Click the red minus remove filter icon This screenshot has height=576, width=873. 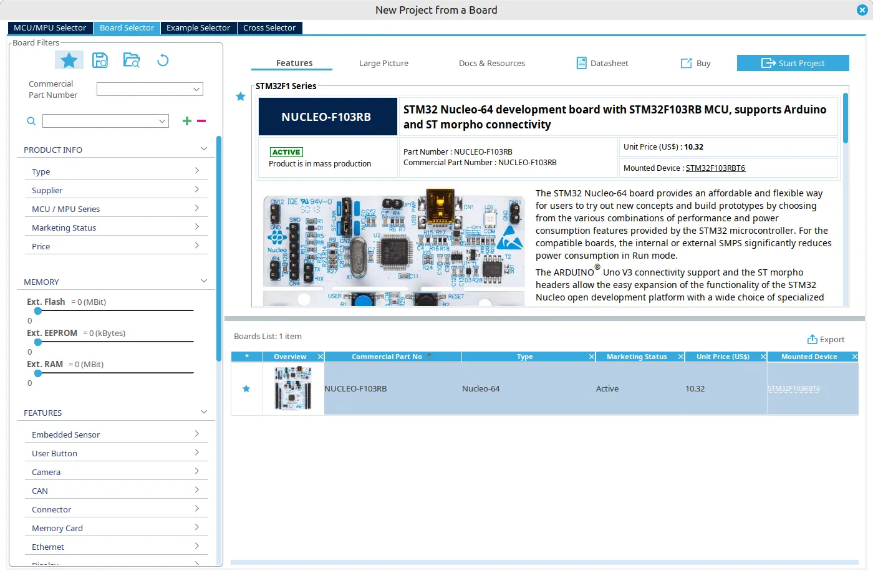pos(201,121)
